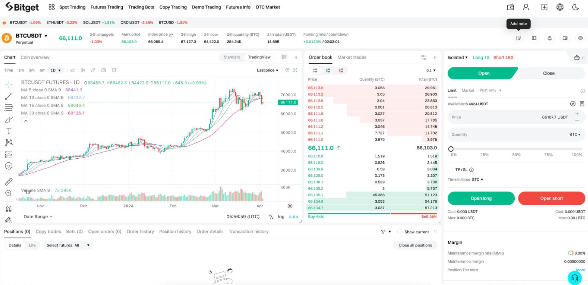Open the calculator icon in order panel

pyautogui.click(x=582, y=104)
